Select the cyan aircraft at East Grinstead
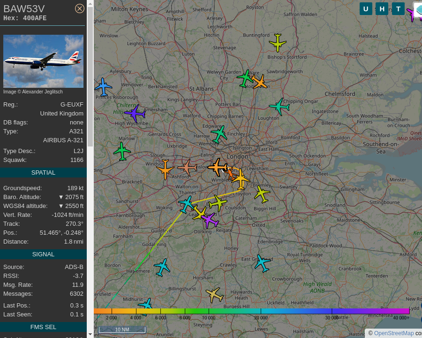Image resolution: width=422 pixels, height=338 pixels. coord(262,263)
